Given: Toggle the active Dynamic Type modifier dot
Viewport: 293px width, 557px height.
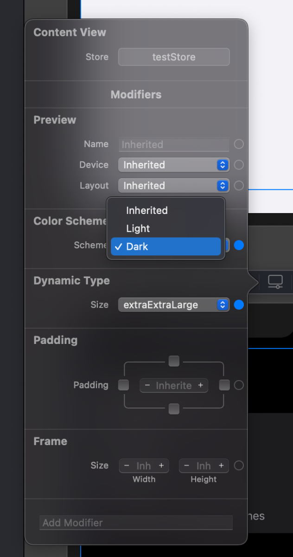Looking at the screenshot, I should [x=239, y=305].
